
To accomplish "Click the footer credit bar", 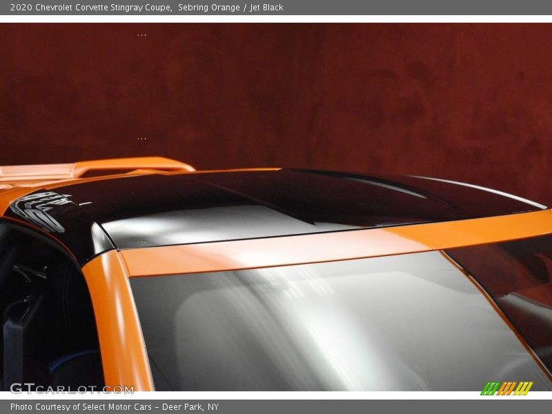I will pyautogui.click(x=276, y=406).
